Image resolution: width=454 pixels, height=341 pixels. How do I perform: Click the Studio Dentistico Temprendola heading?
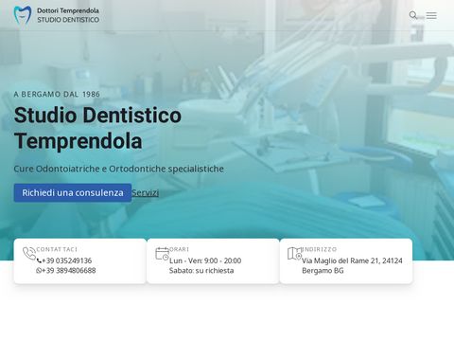pyautogui.click(x=97, y=128)
